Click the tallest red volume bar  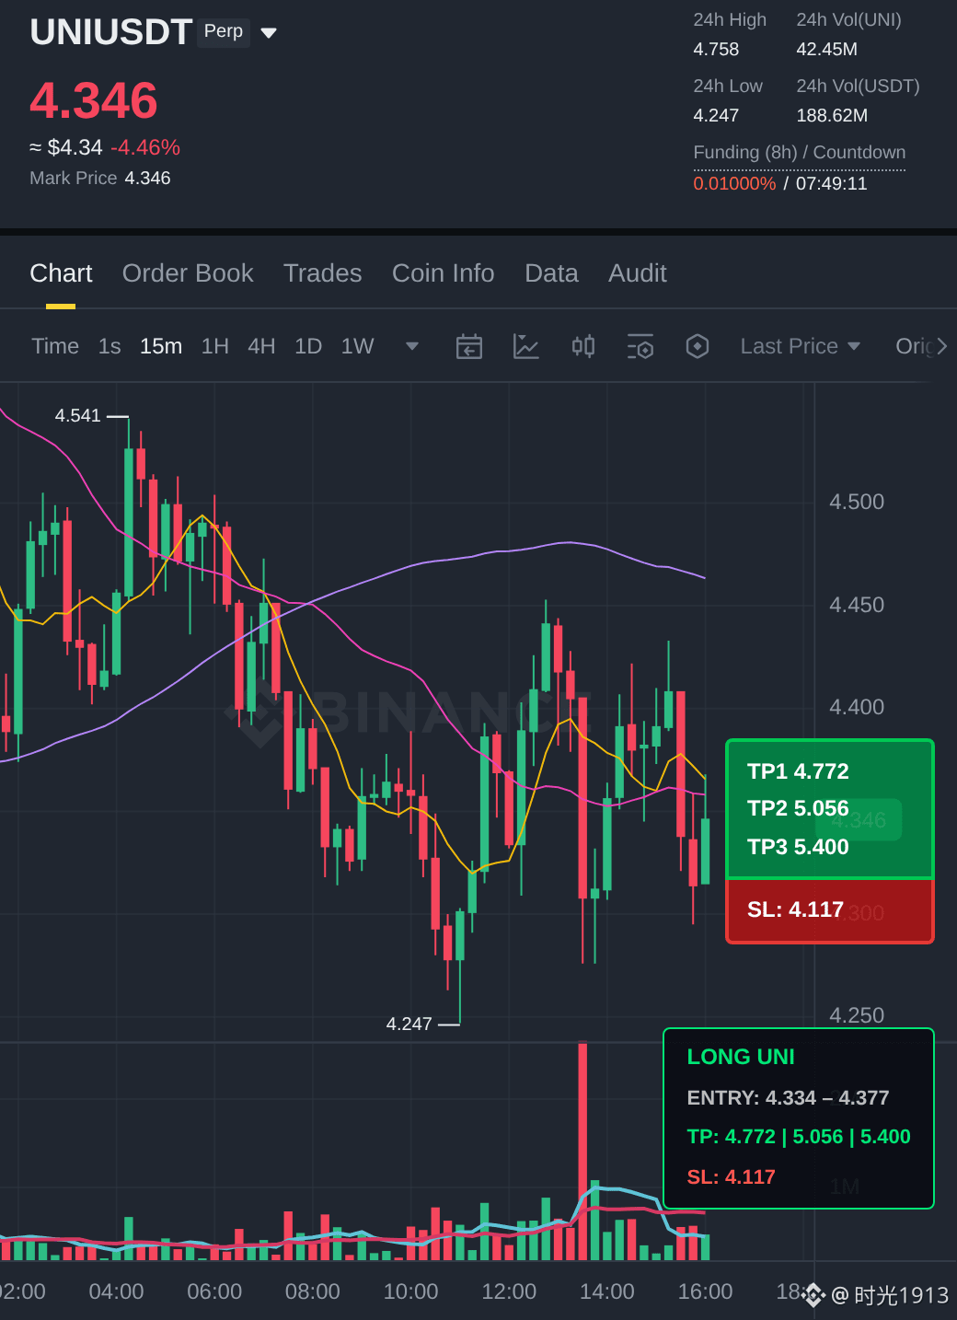582,1151
